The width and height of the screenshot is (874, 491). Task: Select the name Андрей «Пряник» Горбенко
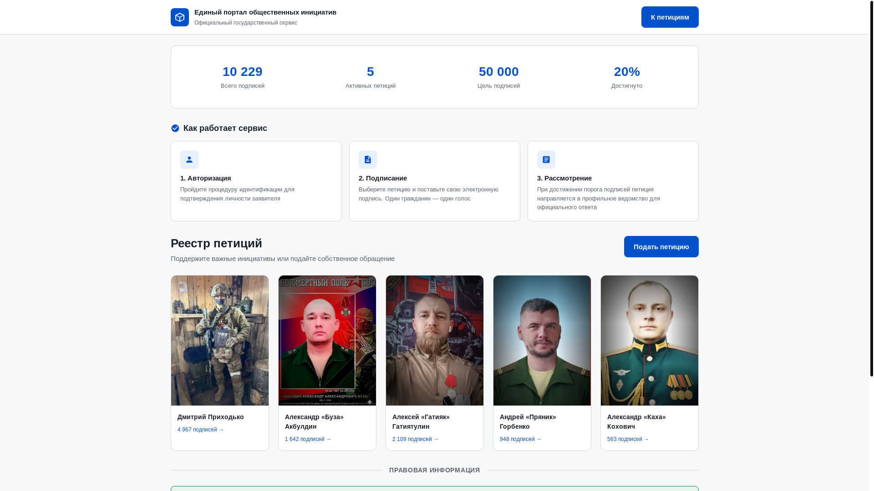point(528,422)
